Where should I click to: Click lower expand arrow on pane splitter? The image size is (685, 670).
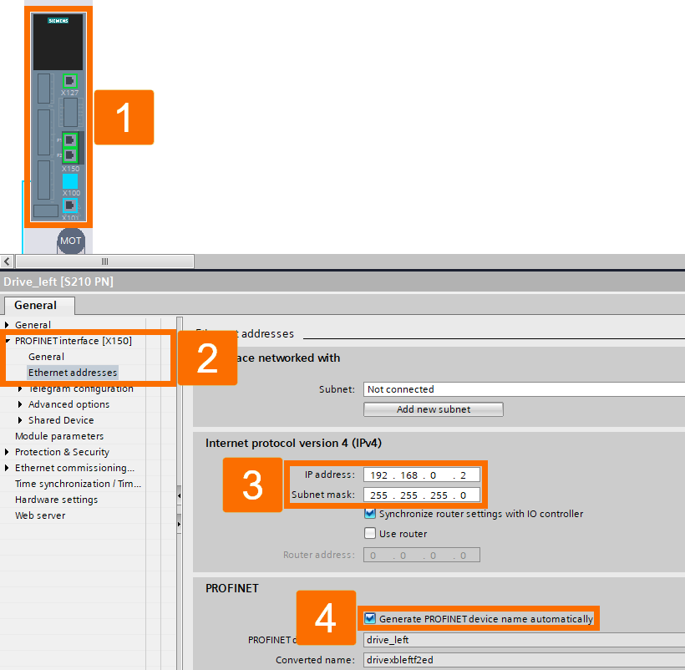179,524
